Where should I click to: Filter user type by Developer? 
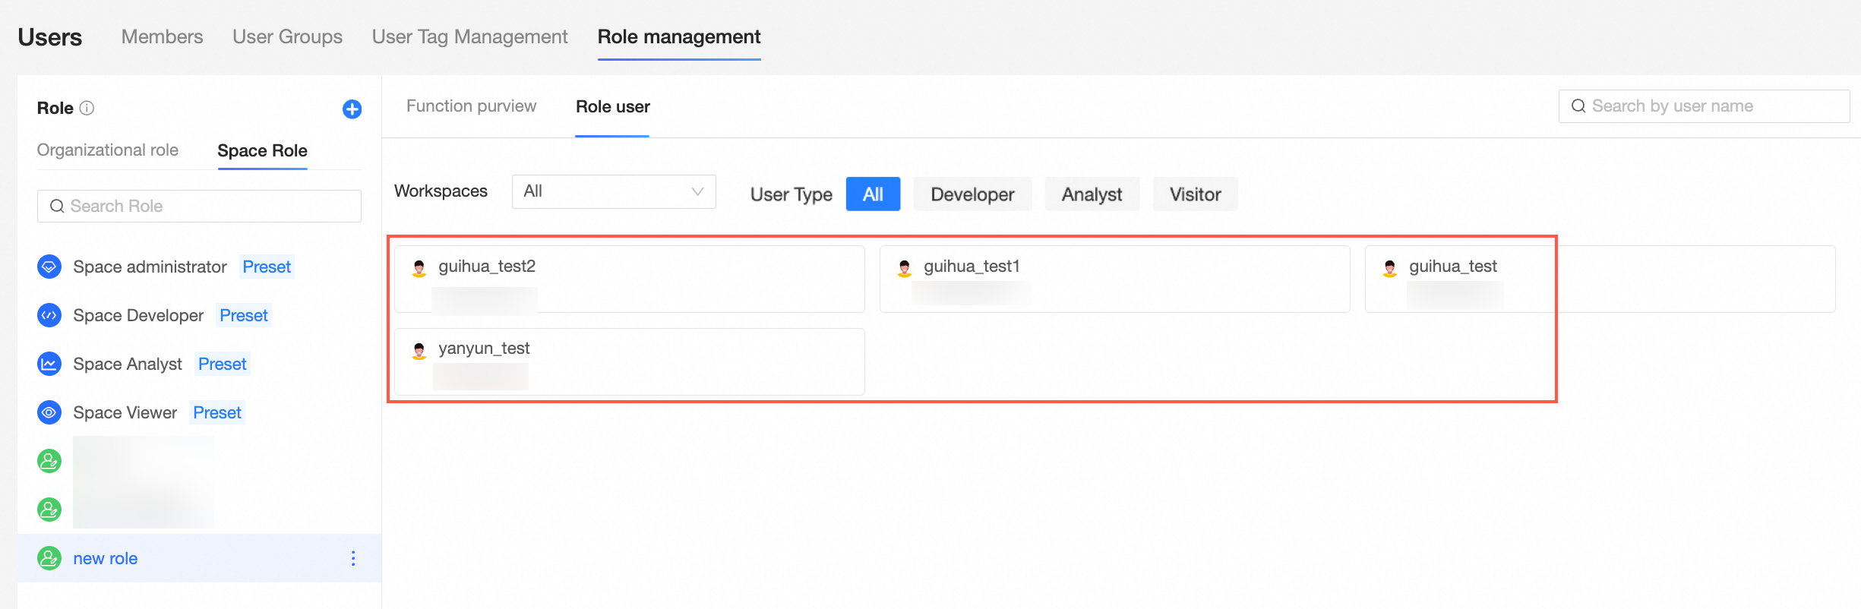[x=972, y=194]
